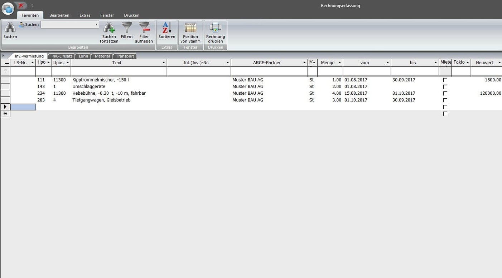This screenshot has height=278, width=502.
Task: Click vom date 15.08.2017
Action: pos(356,94)
